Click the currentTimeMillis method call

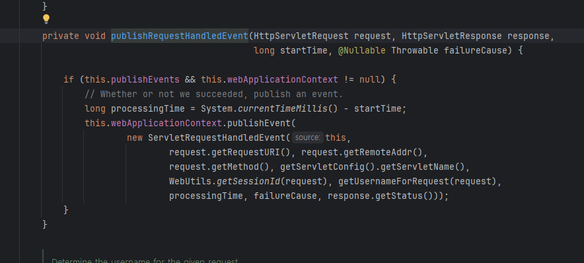tap(283, 109)
